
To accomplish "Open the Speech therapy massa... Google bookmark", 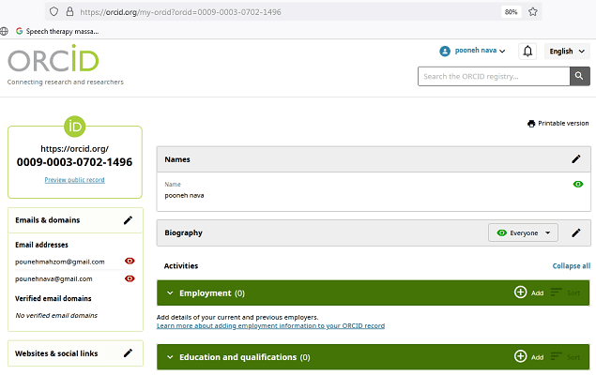I will click(57, 31).
